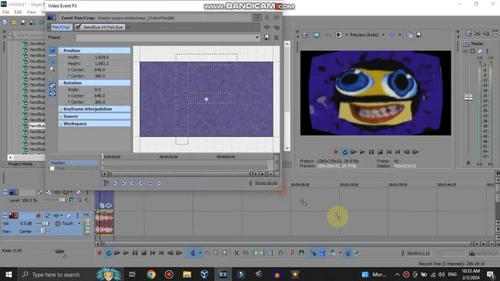Click Loop Playback in Video Preview
Viewport: 500px width, 281px height.
point(345,152)
